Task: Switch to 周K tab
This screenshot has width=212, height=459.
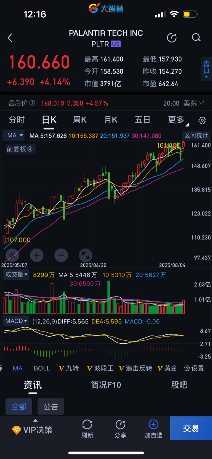Action: tap(80, 120)
